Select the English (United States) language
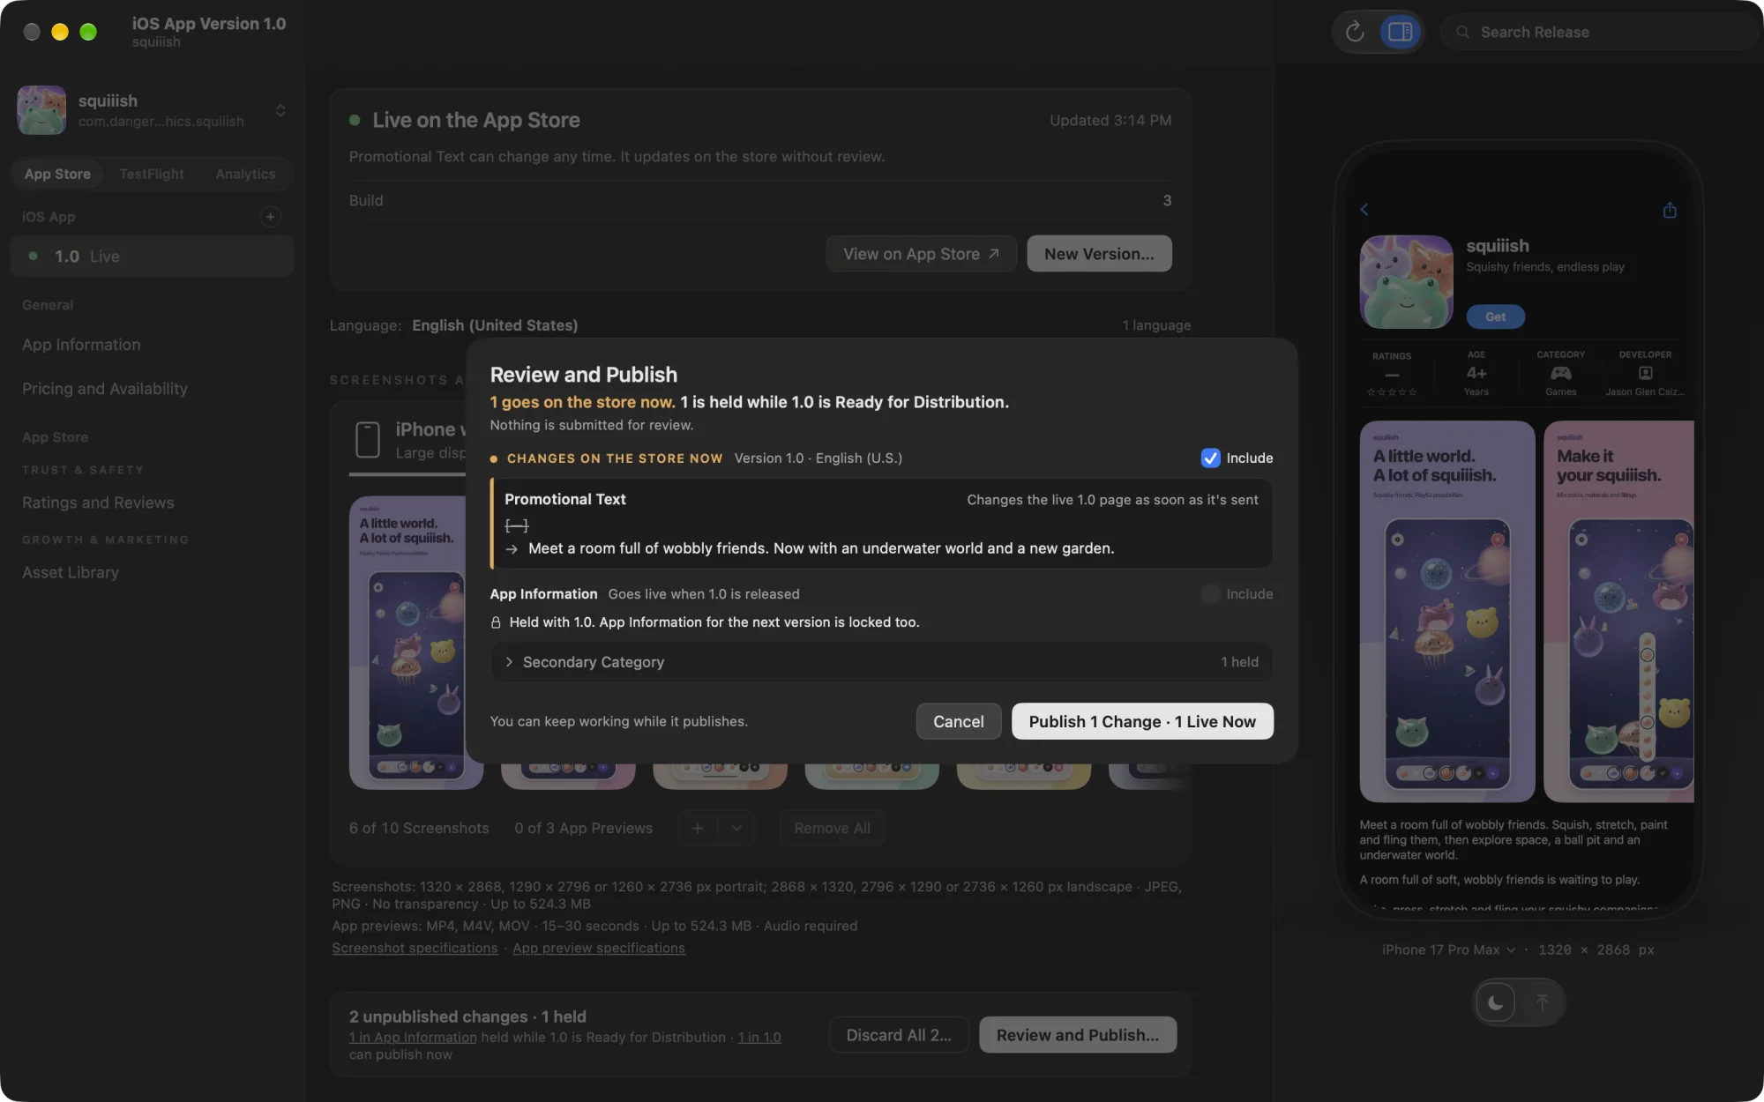 coord(495,325)
